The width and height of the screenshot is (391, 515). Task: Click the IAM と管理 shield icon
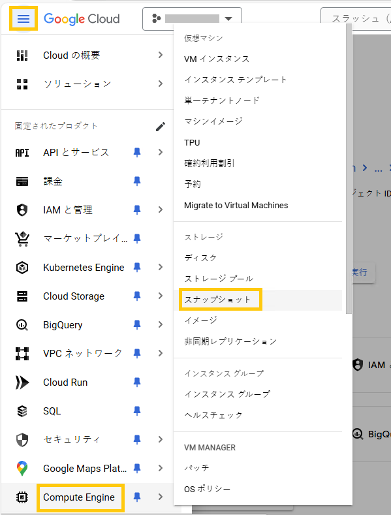coord(22,210)
